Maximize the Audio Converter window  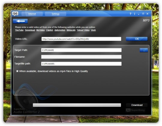(x=143, y=14)
